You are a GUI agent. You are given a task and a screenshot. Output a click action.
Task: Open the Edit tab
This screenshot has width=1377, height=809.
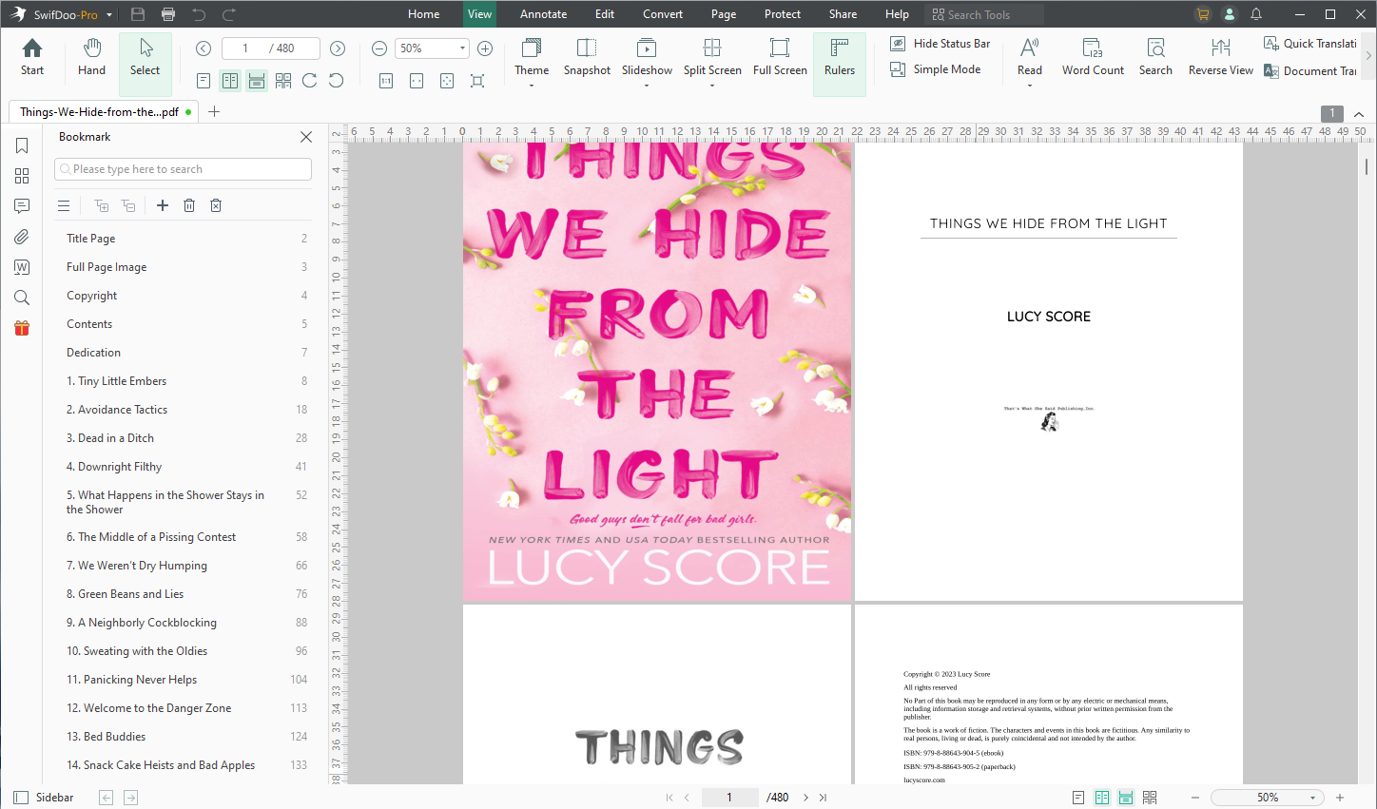click(x=605, y=14)
